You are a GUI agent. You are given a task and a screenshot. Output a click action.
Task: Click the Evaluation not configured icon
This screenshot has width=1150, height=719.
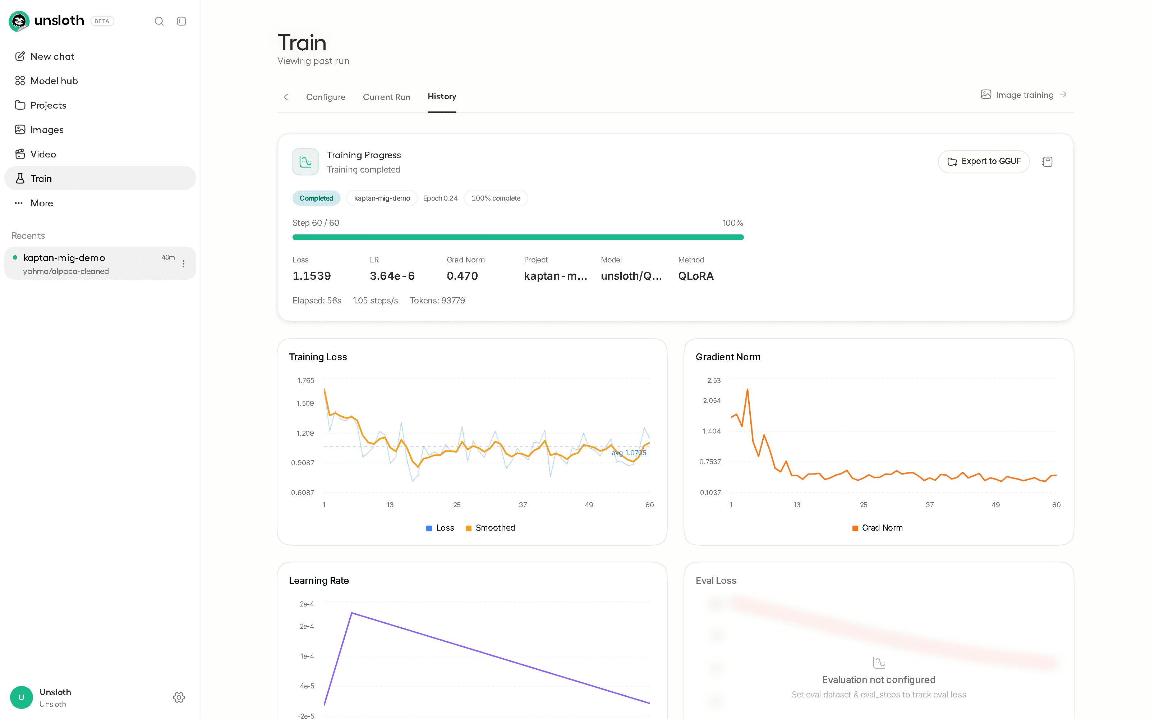tap(879, 663)
